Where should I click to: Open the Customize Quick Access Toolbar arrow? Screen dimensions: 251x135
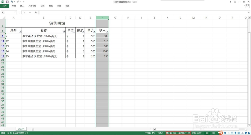24,2
